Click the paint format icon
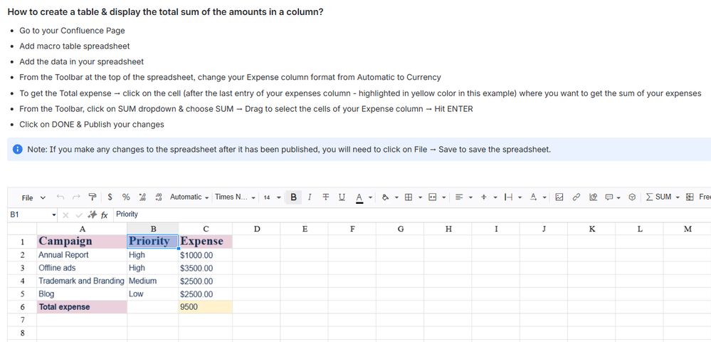Viewport: 711px width, 342px height. point(93,197)
